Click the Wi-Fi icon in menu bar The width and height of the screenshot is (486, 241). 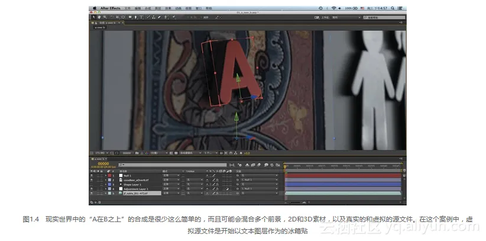click(334, 8)
